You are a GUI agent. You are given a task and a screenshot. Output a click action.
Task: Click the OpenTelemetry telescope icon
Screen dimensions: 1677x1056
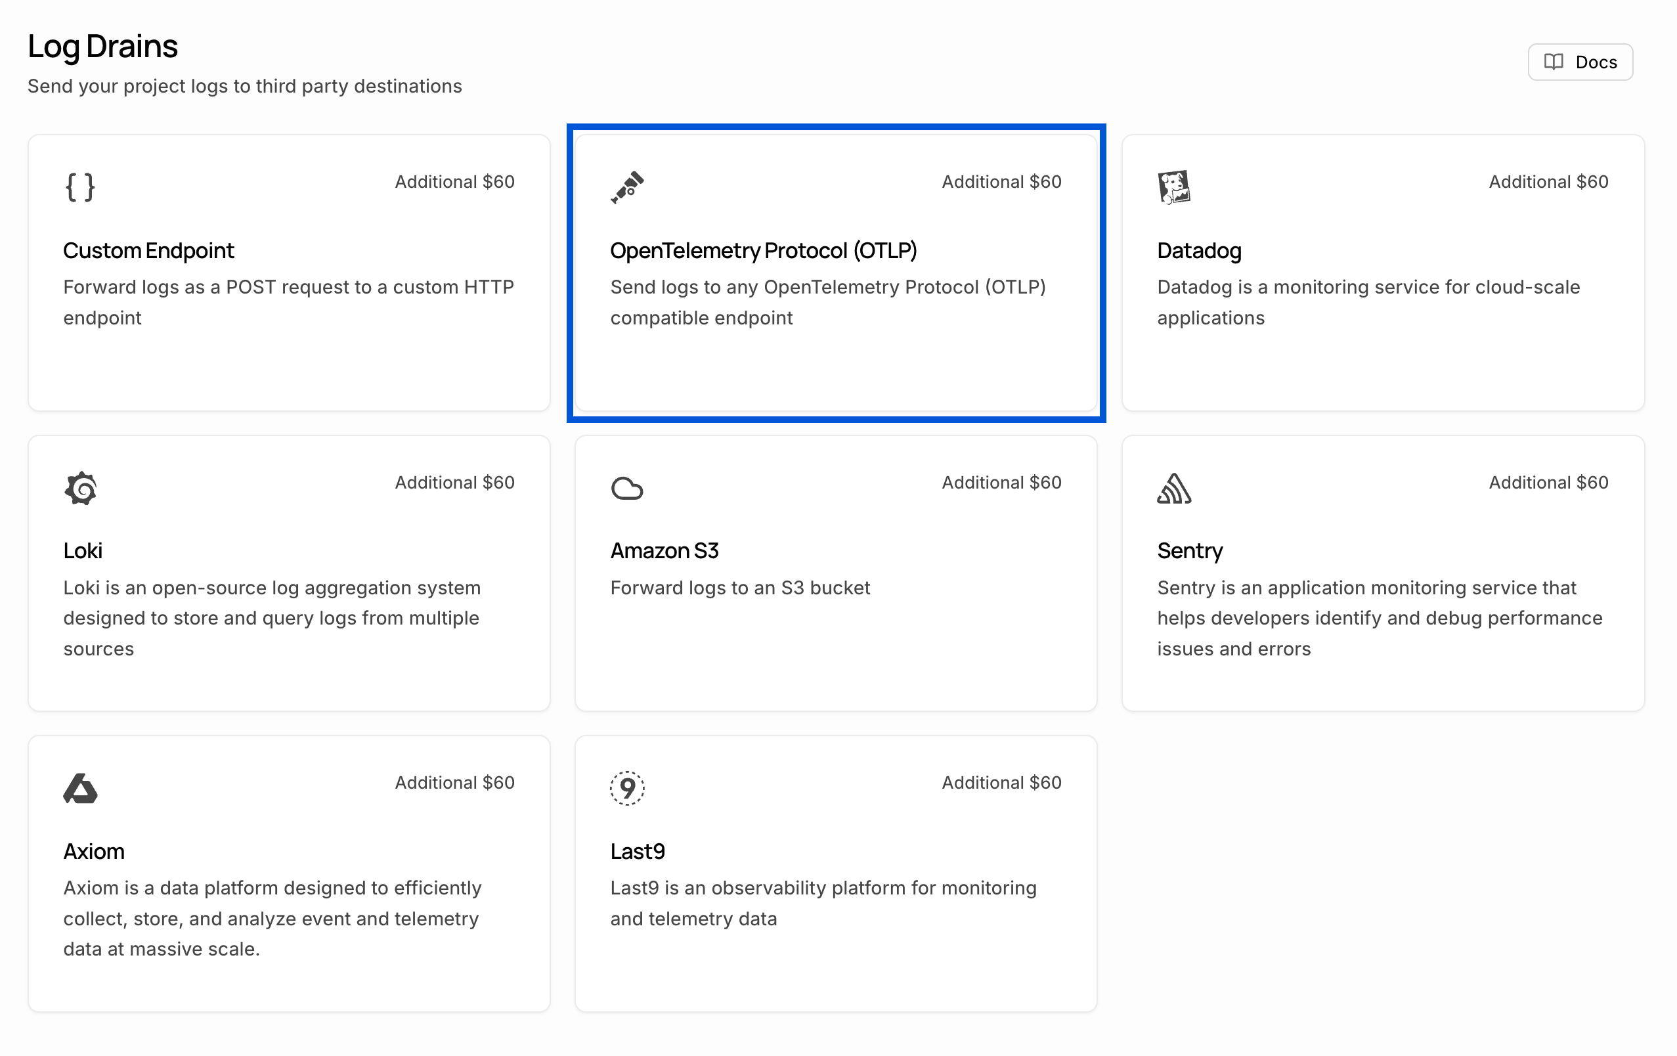tap(627, 187)
